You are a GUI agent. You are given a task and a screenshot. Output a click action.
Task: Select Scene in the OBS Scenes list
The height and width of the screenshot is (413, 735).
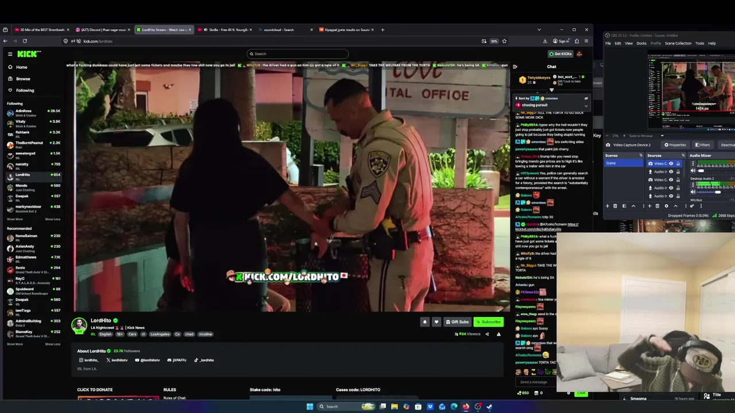tap(625, 163)
